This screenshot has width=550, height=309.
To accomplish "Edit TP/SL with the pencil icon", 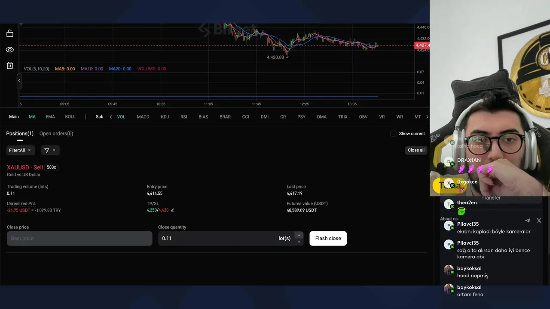I will pos(172,210).
